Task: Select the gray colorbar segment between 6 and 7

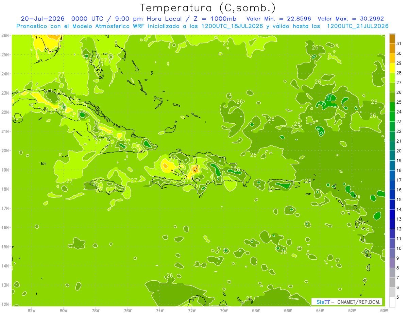Action: [x=392, y=282]
